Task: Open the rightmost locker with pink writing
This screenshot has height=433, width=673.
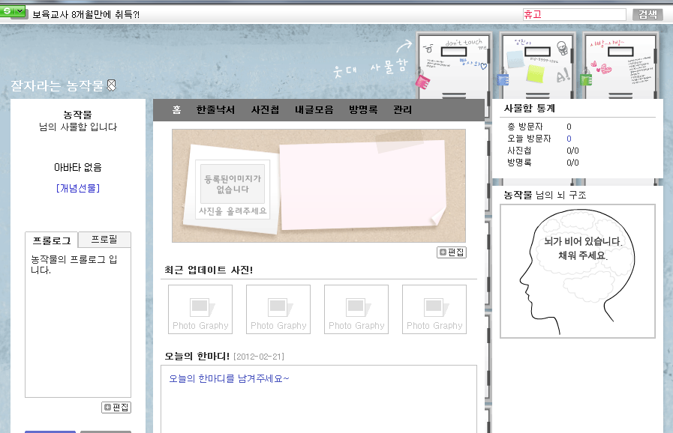Action: [621, 66]
